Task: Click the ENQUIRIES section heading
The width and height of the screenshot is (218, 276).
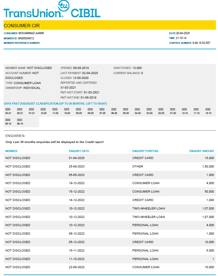Action: pyautogui.click(x=15, y=136)
